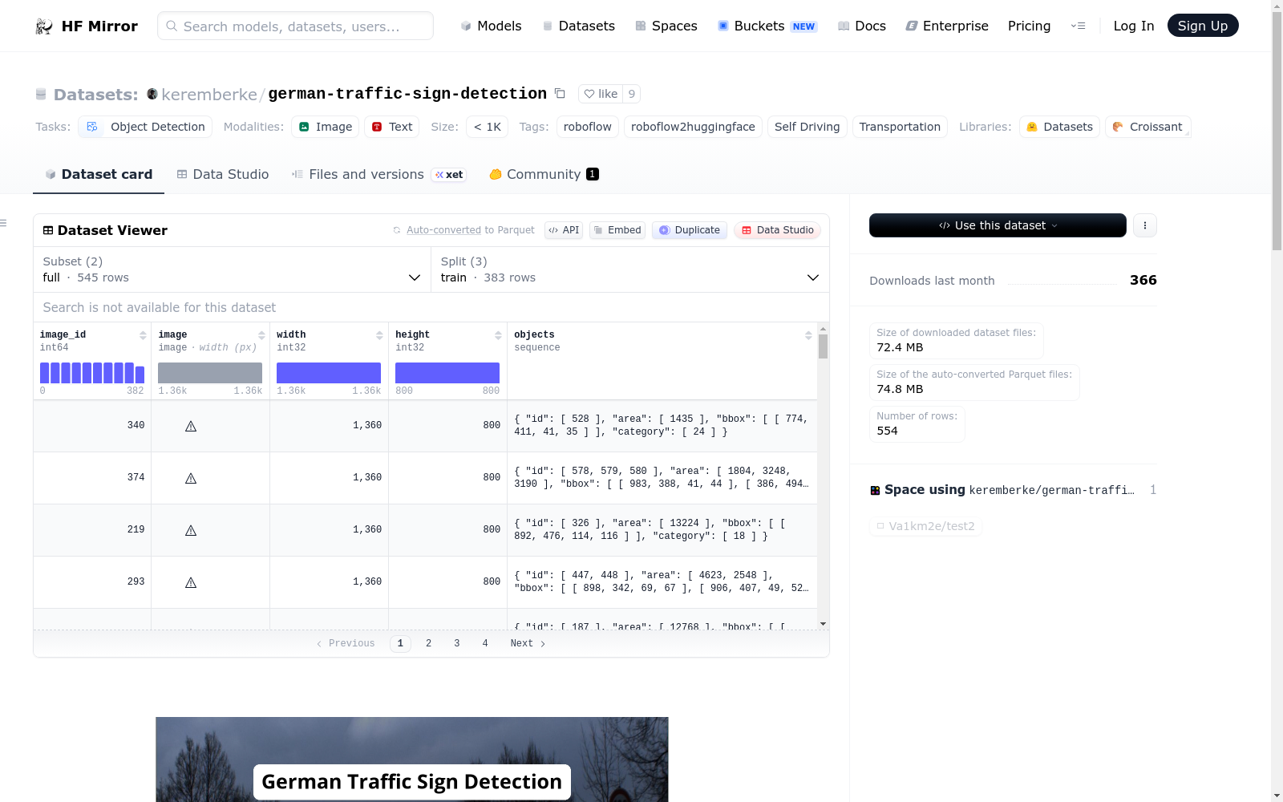
Task: Sort by objects column arrows
Action: tap(808, 335)
